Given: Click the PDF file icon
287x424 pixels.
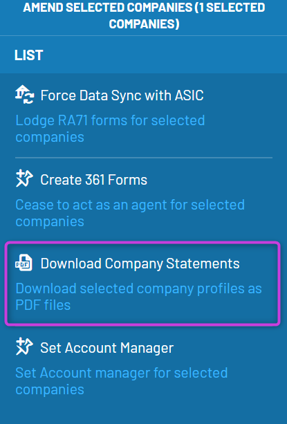Looking at the screenshot, I should coord(24,263).
